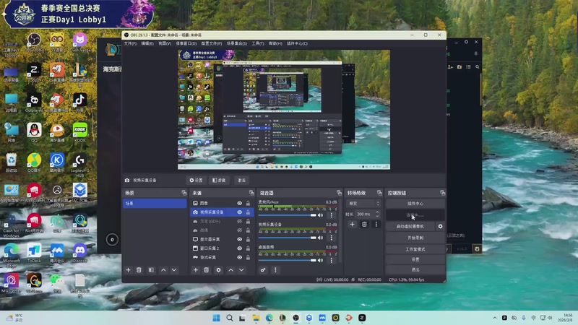Select 显示器采集 row in sources list

coord(222,239)
